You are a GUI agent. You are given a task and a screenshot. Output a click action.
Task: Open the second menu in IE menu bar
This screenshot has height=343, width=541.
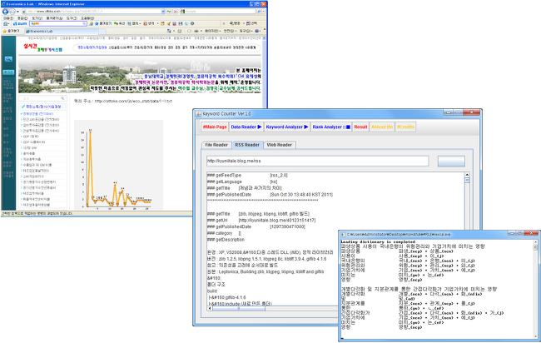click(x=22, y=18)
